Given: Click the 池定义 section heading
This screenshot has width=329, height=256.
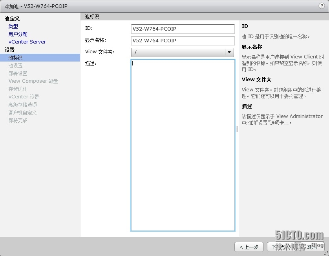Looking at the screenshot, I should 12,19.
